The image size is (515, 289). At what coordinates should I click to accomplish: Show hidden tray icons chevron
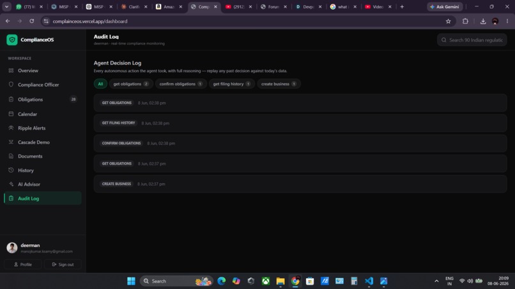pyautogui.click(x=436, y=281)
